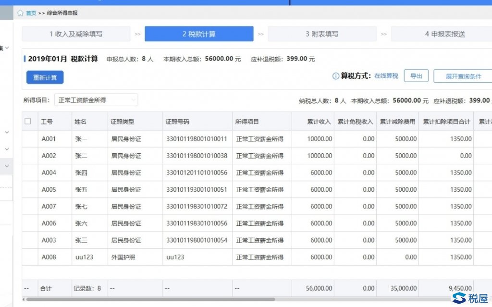The width and height of the screenshot is (492, 307).
Task: Open the 所得项目 dropdown 正常工资薪金所得
Action: coord(96,100)
